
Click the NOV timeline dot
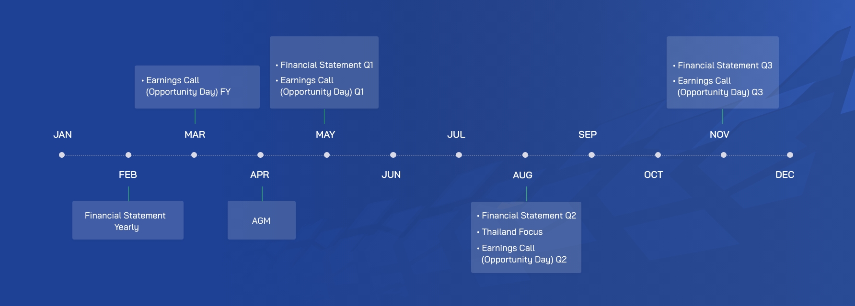pyautogui.click(x=724, y=155)
